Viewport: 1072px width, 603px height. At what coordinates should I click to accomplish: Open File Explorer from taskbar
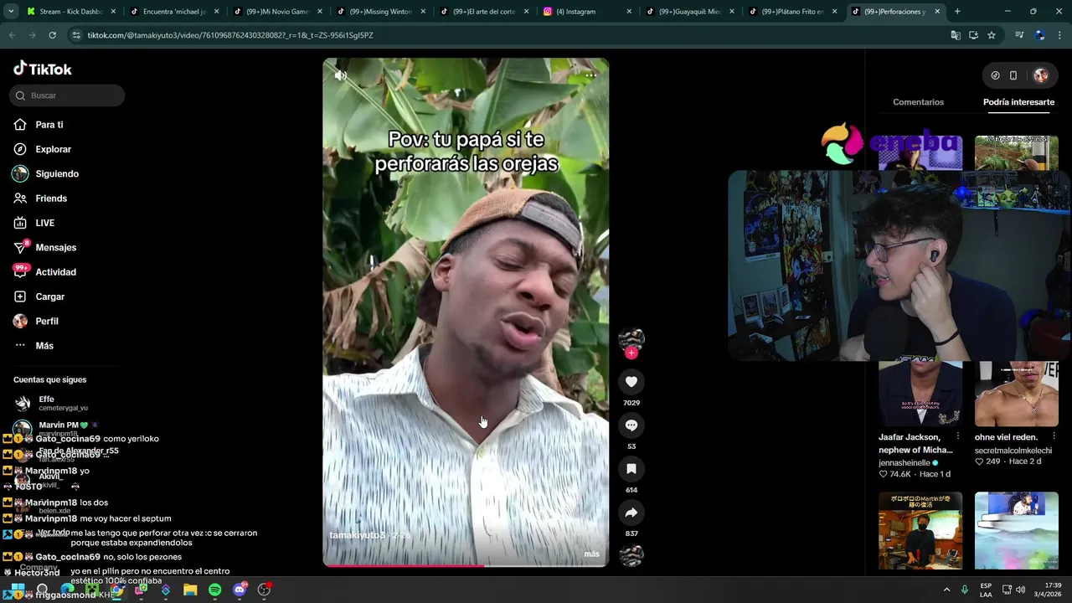190,590
